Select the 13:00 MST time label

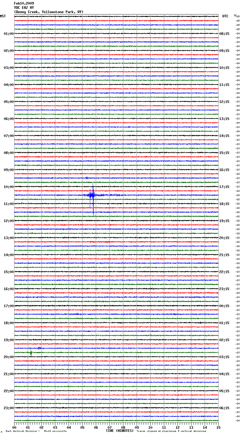[x=9, y=238]
